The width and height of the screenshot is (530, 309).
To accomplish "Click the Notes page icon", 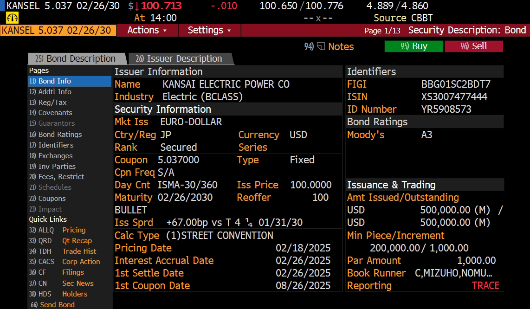I will click(321, 46).
